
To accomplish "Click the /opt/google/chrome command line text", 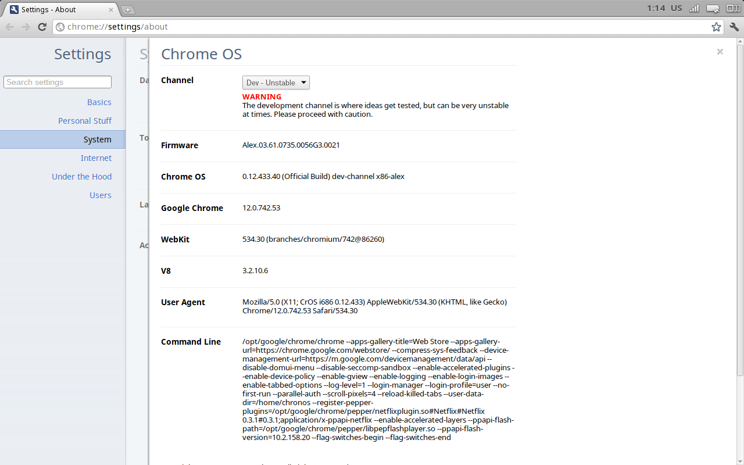I will coord(378,389).
